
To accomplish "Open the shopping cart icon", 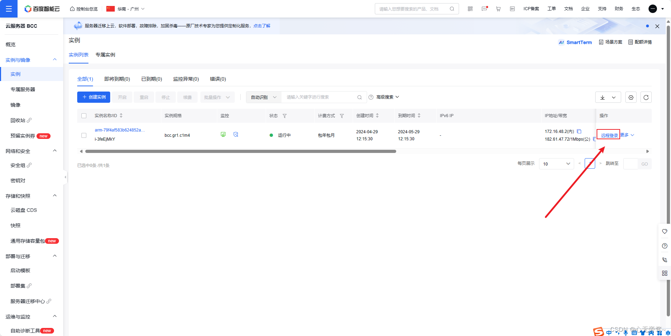I will [x=498, y=9].
